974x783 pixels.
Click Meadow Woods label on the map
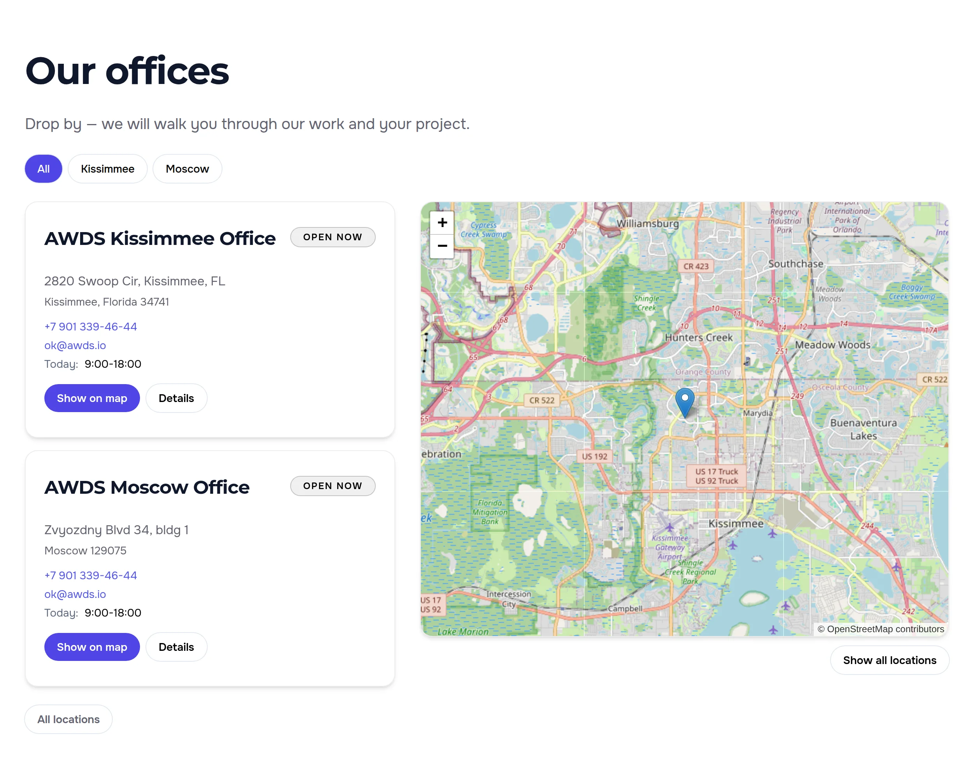pyautogui.click(x=832, y=344)
